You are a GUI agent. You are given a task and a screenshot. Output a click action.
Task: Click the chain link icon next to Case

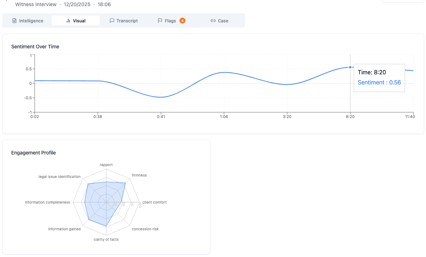[x=213, y=21]
